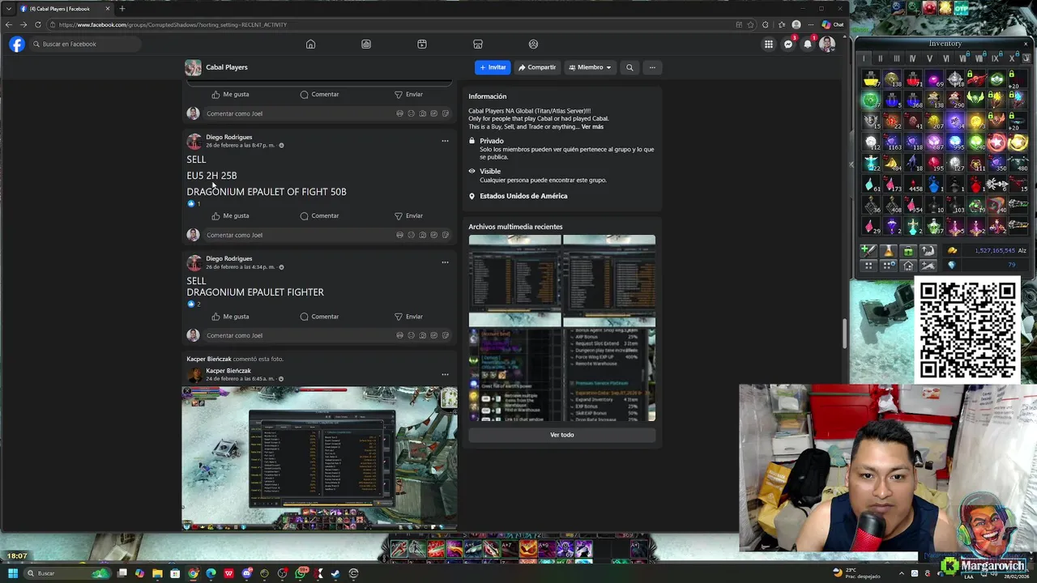
Task: Reload the browser page
Action: (x=37, y=24)
